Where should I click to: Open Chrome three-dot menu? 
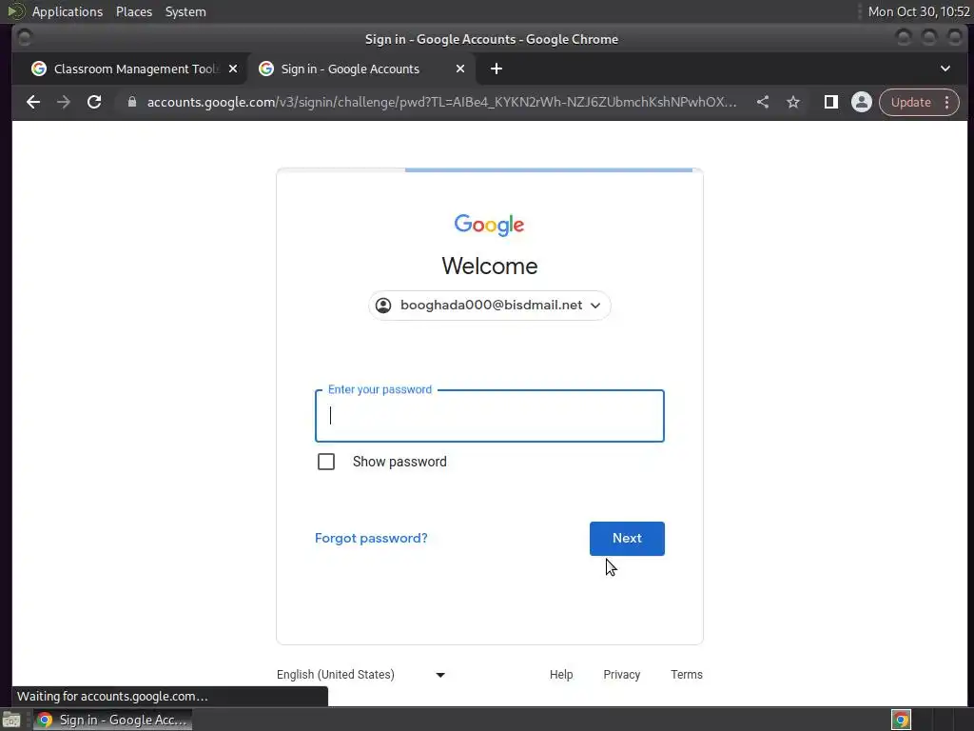click(x=947, y=102)
